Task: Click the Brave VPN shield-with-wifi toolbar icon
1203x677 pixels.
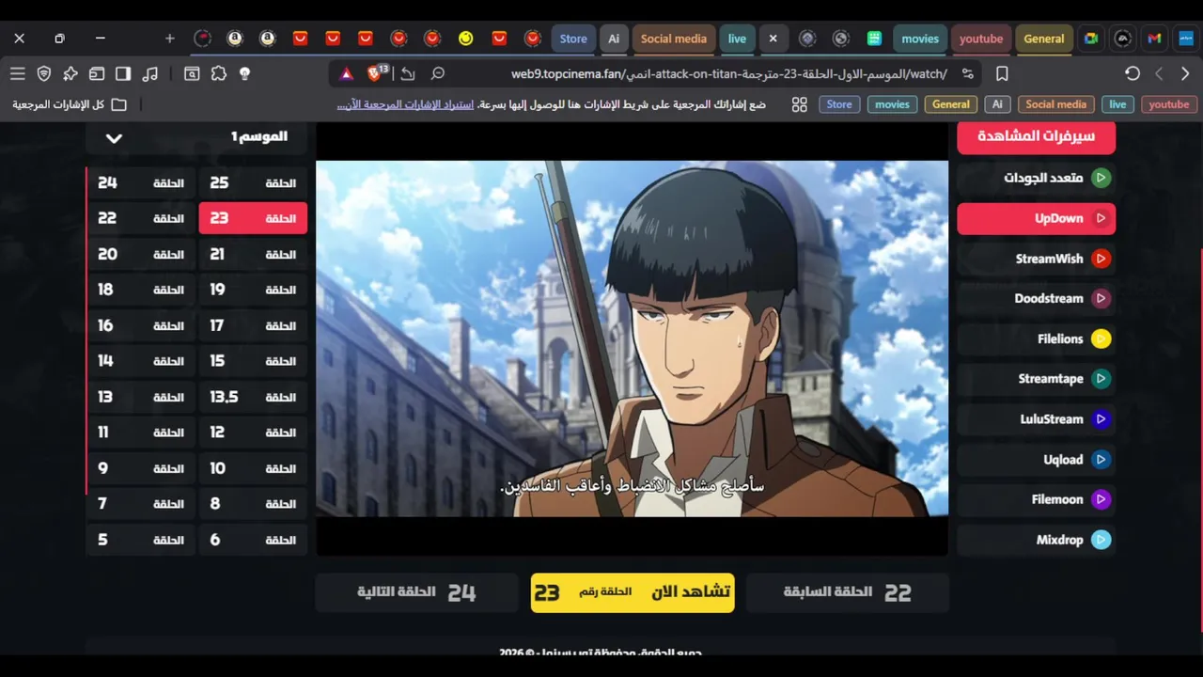Action: [44, 73]
